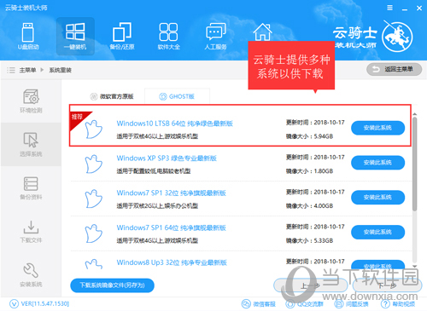The image size is (427, 311).
Task: Click 返回主菜单 button
Action: click(x=394, y=69)
